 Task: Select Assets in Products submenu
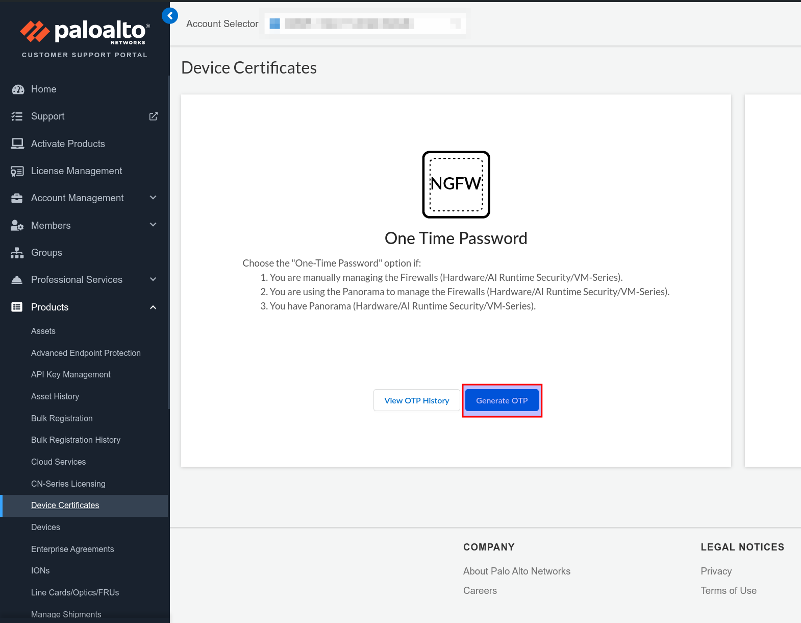tap(43, 331)
